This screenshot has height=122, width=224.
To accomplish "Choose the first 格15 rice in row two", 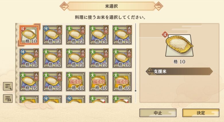I will pyautogui.click(x=76, y=58).
